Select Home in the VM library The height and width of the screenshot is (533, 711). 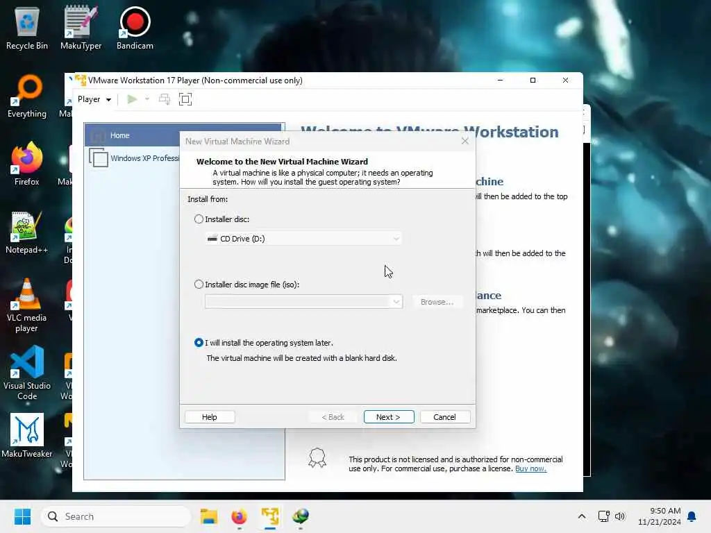pyautogui.click(x=183, y=135)
